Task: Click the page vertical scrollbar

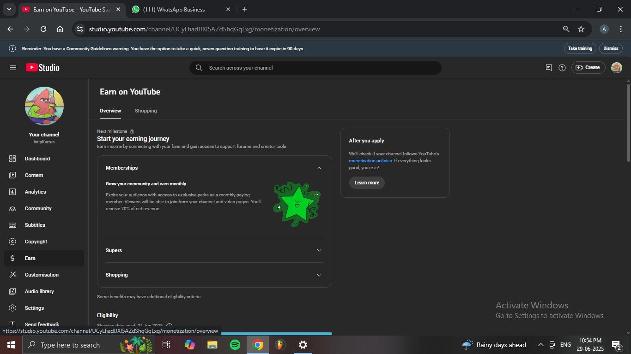Action: [x=628, y=122]
